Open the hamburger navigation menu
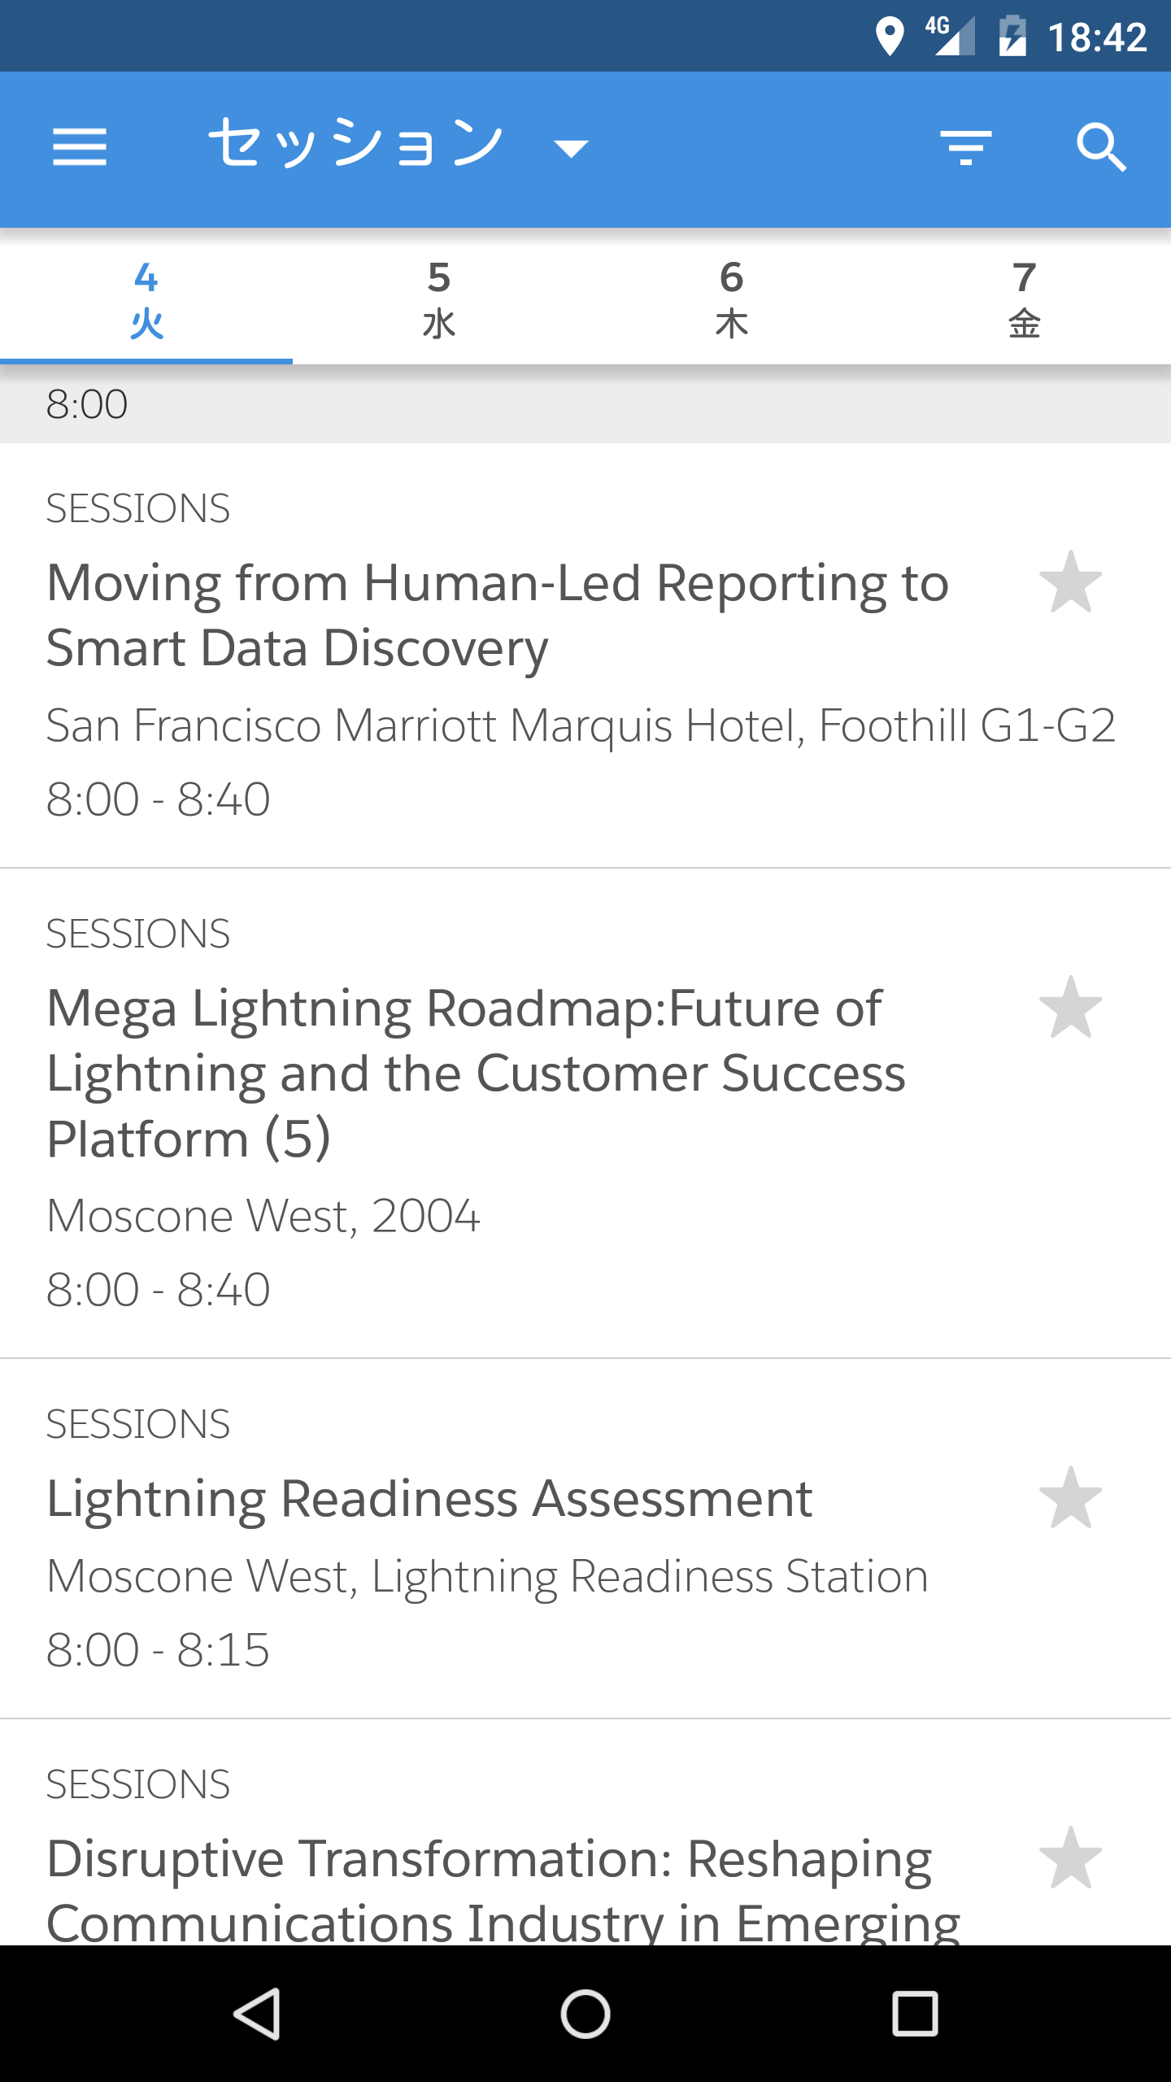 (79, 147)
